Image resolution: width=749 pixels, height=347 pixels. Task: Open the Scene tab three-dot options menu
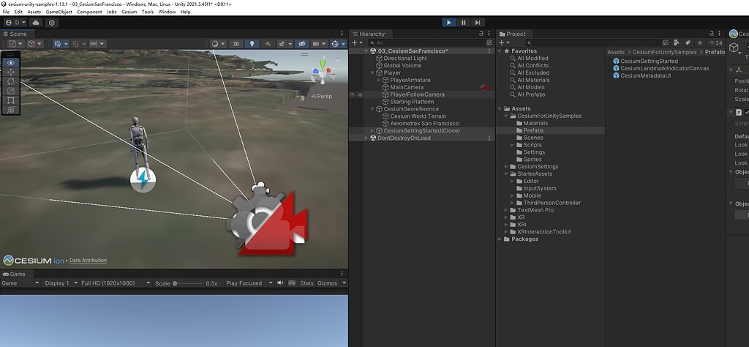pyautogui.click(x=342, y=34)
